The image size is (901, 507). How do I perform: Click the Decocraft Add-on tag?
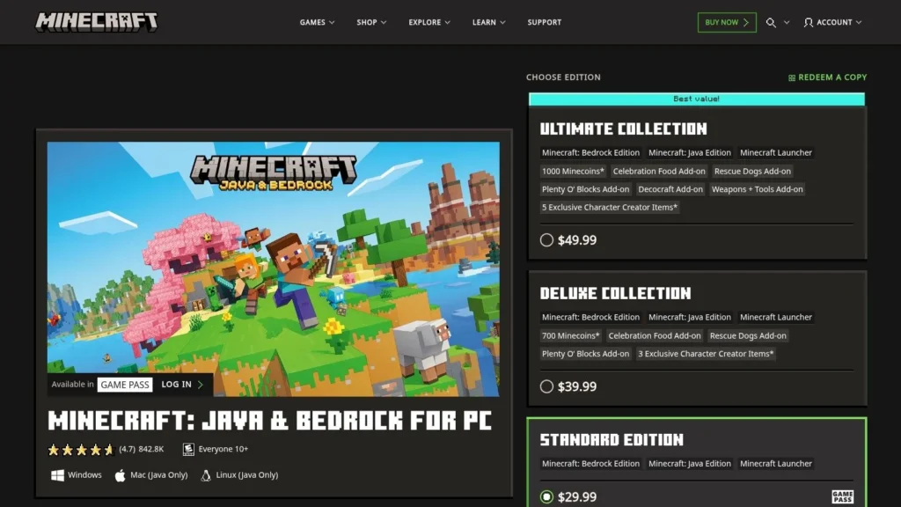[670, 189]
